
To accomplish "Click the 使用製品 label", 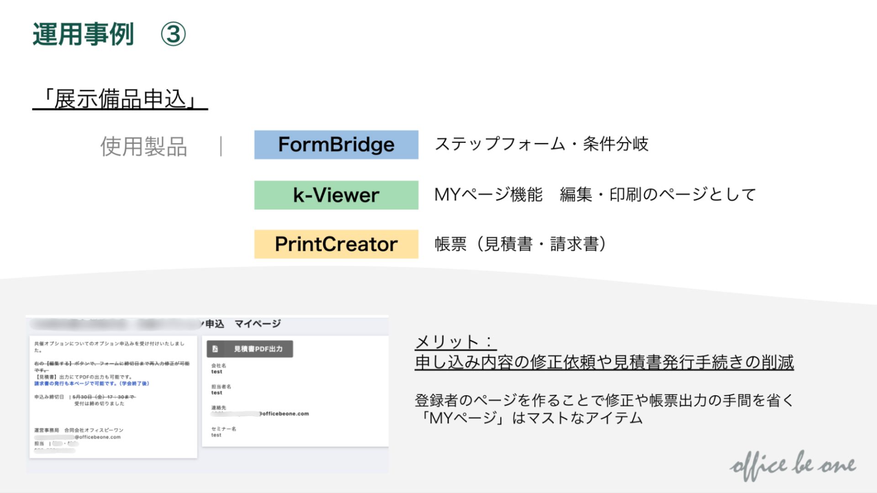I will [x=144, y=147].
